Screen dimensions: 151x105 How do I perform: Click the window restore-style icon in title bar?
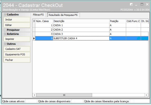[131, 4]
